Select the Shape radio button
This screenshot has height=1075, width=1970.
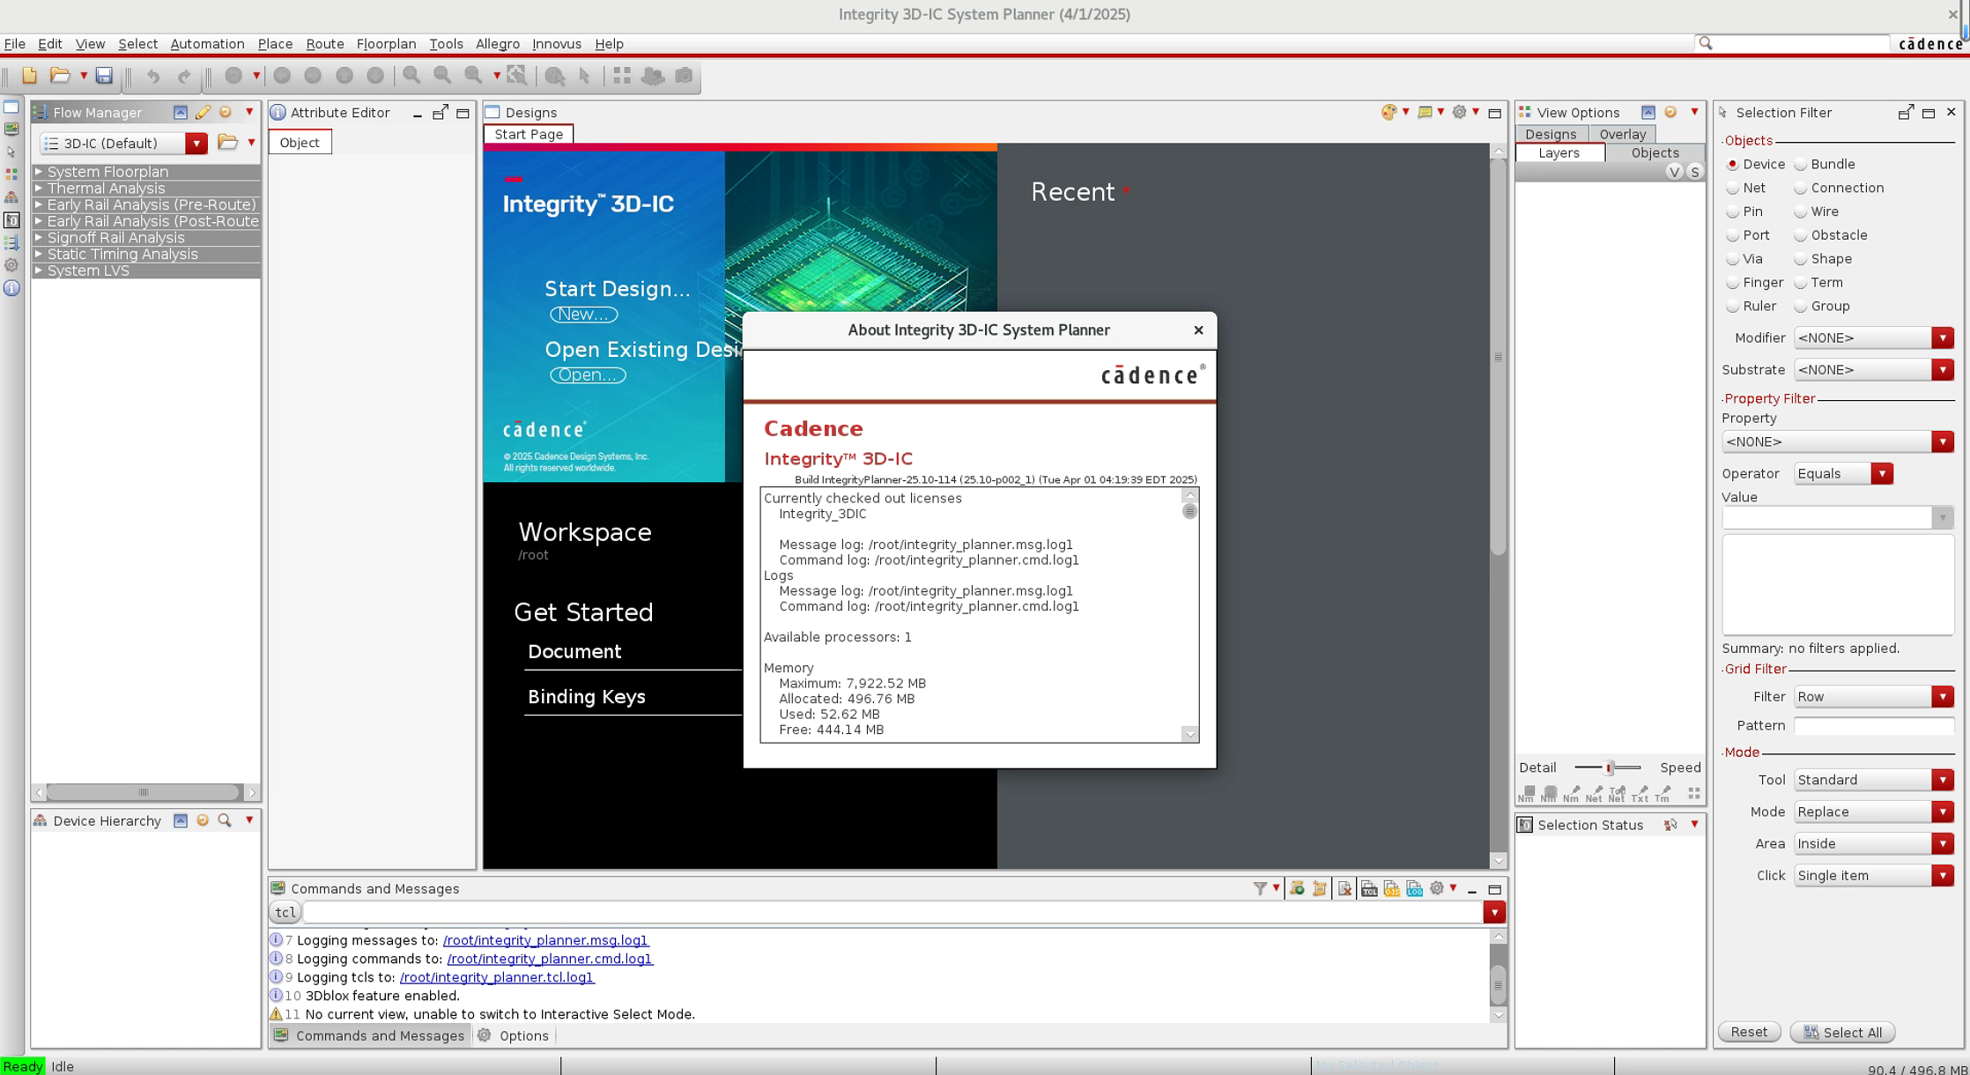(x=1801, y=259)
